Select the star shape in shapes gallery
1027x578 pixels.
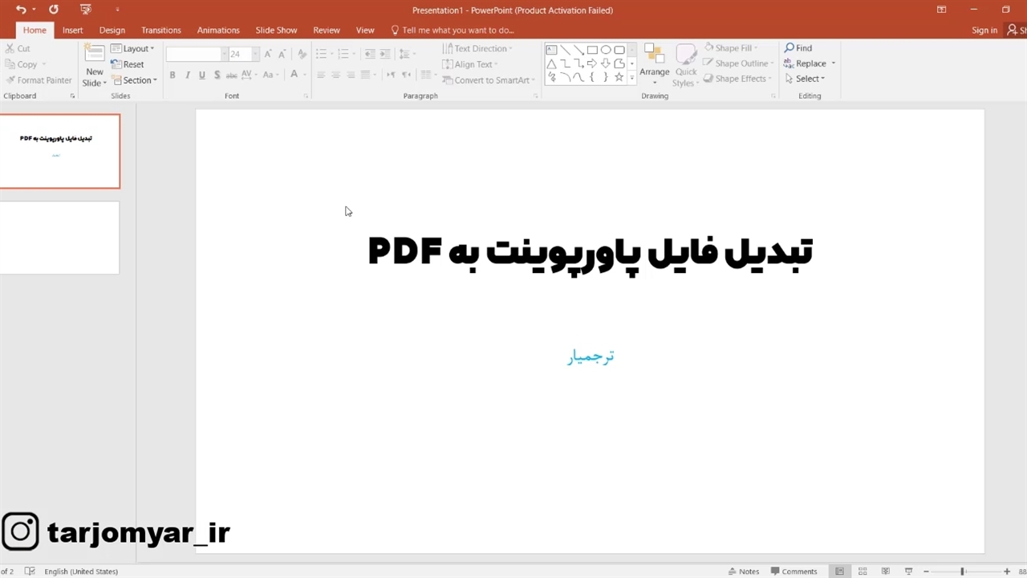tap(619, 77)
